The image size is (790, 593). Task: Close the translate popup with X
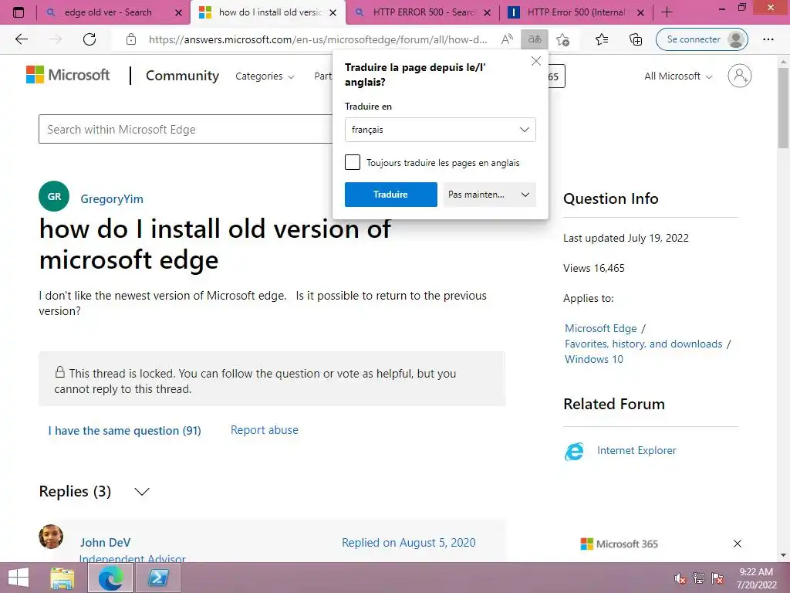pyautogui.click(x=536, y=61)
